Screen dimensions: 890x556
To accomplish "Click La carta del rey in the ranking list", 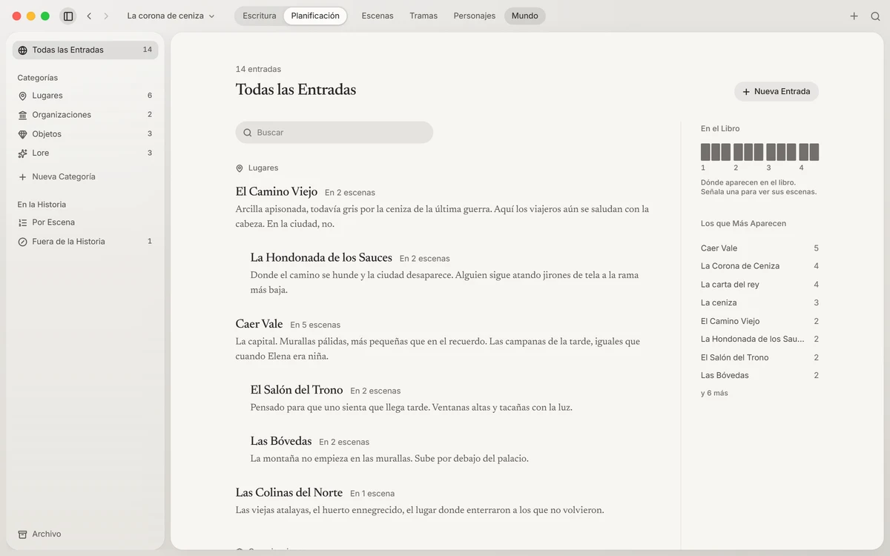I will point(759,285).
